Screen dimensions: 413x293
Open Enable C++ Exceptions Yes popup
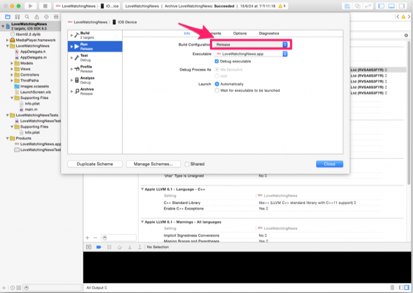264,209
